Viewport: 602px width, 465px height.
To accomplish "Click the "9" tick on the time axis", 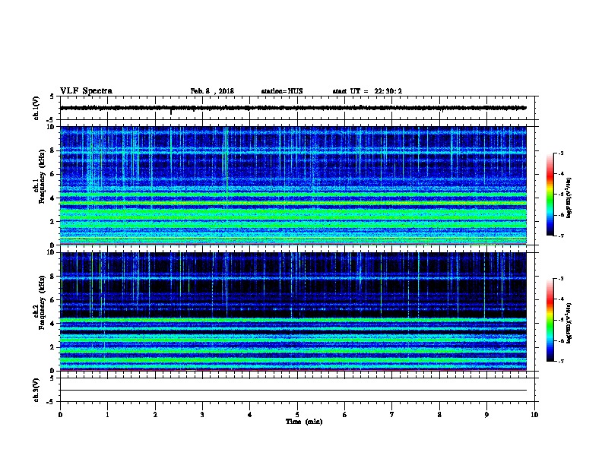I will (x=486, y=415).
